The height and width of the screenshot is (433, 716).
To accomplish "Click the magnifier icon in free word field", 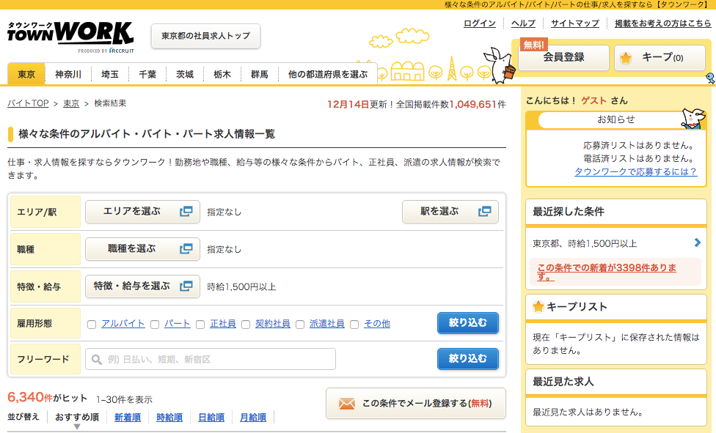I will click(96, 360).
